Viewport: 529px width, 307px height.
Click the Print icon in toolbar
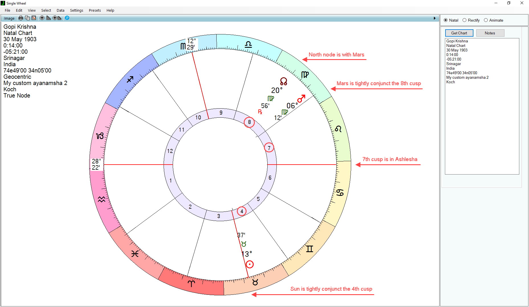coord(21,18)
